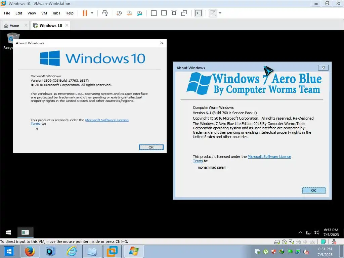Open the Edit menu
Viewport: 344px width, 258px height.
coord(19,13)
